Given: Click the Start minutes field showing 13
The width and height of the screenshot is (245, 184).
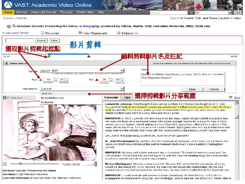Looking at the screenshot, I should (49, 80).
